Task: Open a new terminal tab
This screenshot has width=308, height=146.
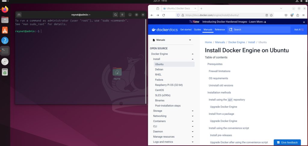Action: 19,15
